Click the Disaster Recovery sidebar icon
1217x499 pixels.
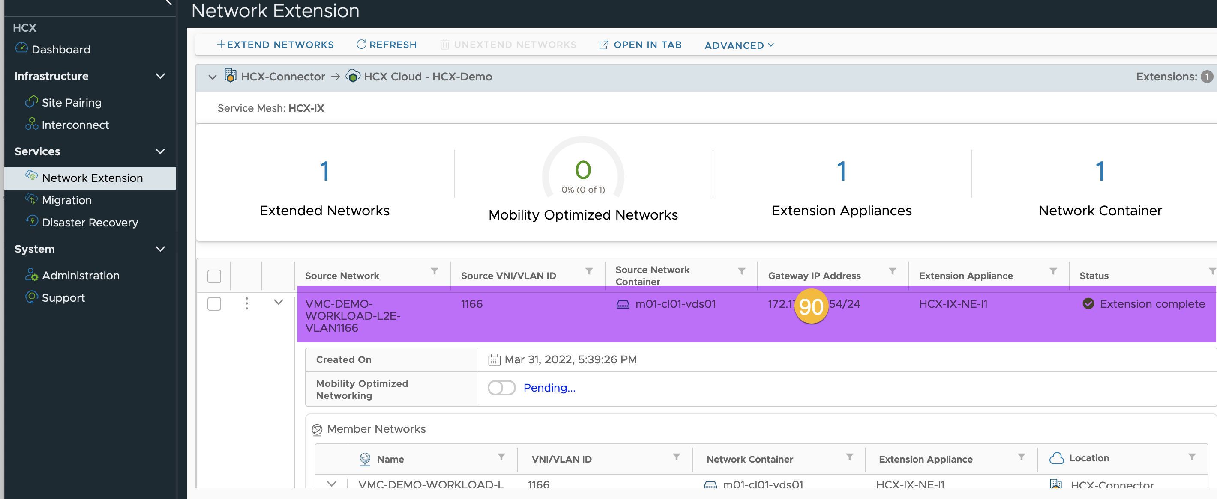(x=31, y=221)
